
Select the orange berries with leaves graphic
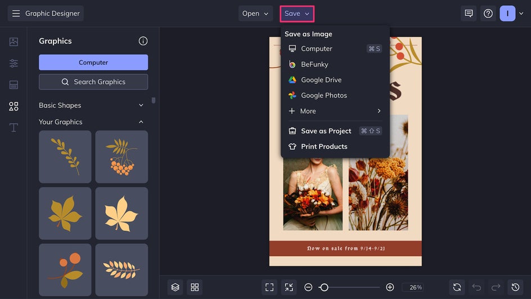pyautogui.click(x=121, y=157)
